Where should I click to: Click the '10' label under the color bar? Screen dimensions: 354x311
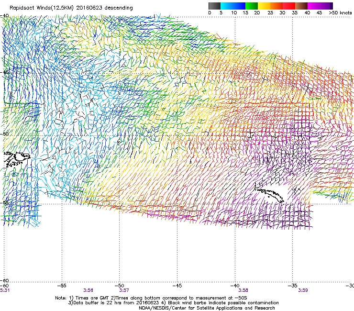click(234, 13)
